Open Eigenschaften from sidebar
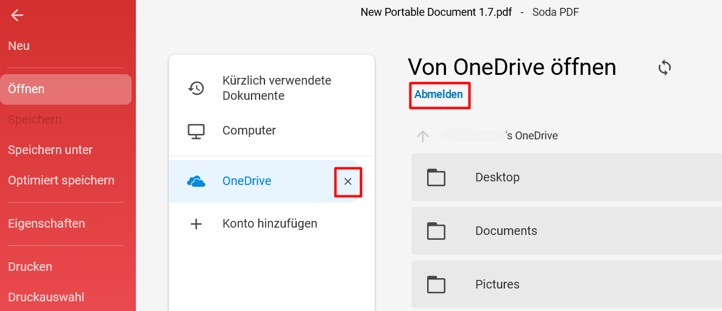 coord(46,223)
